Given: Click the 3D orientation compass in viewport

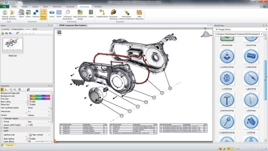Looking at the screenshot, I should click(x=206, y=33).
